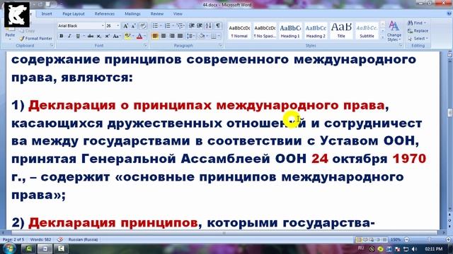
Task: Toggle underline formatting
Action: (78, 36)
